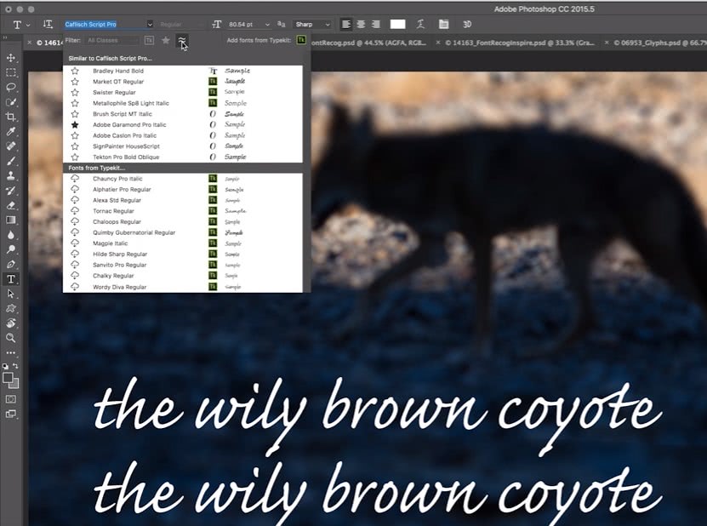
Task: Open the Edit Toolbar three-dots button
Action: point(11,352)
